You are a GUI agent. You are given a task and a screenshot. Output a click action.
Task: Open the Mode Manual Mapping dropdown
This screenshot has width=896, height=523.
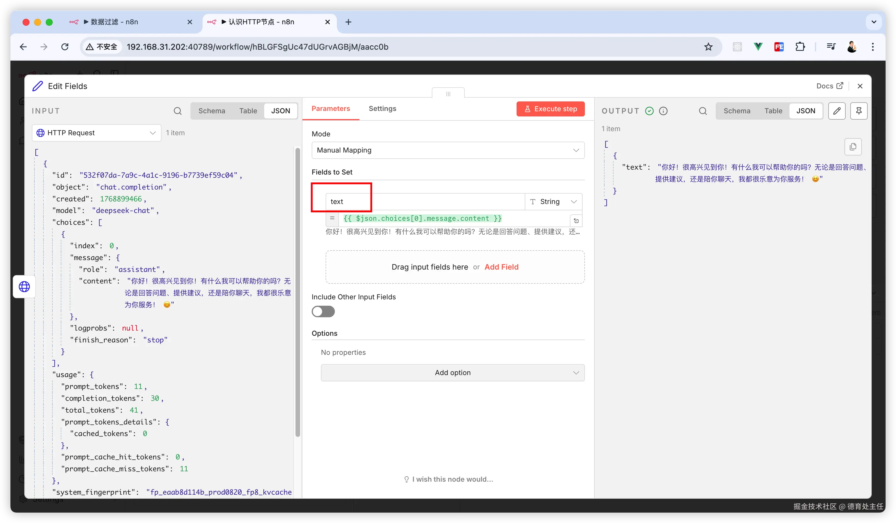point(448,150)
